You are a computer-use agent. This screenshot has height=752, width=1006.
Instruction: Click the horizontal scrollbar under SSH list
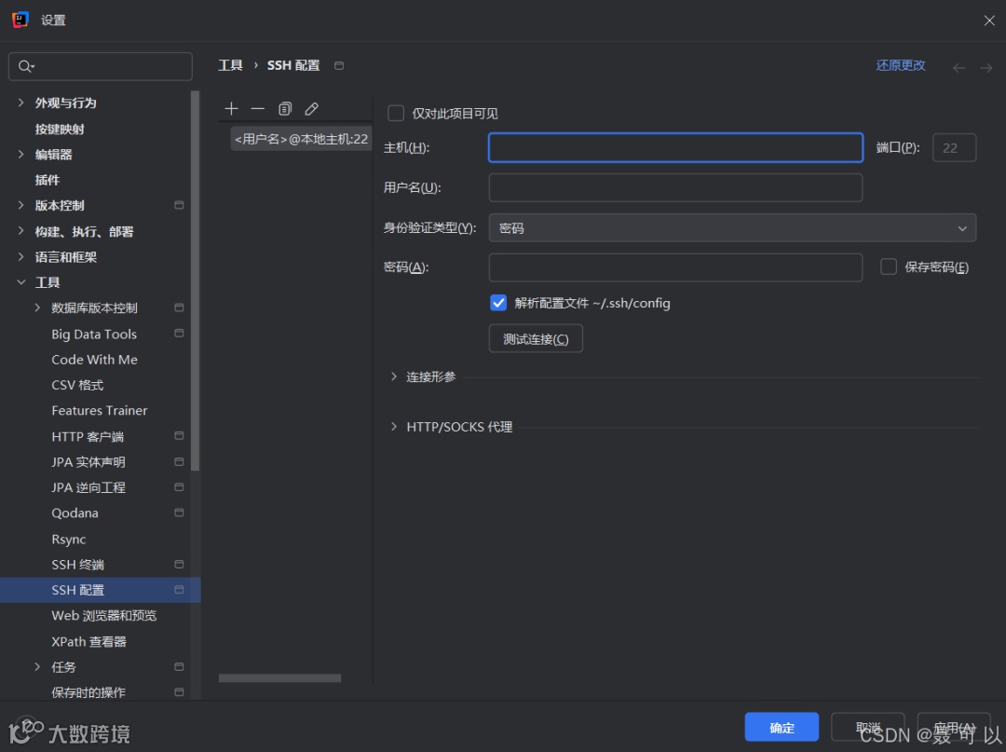[x=279, y=677]
